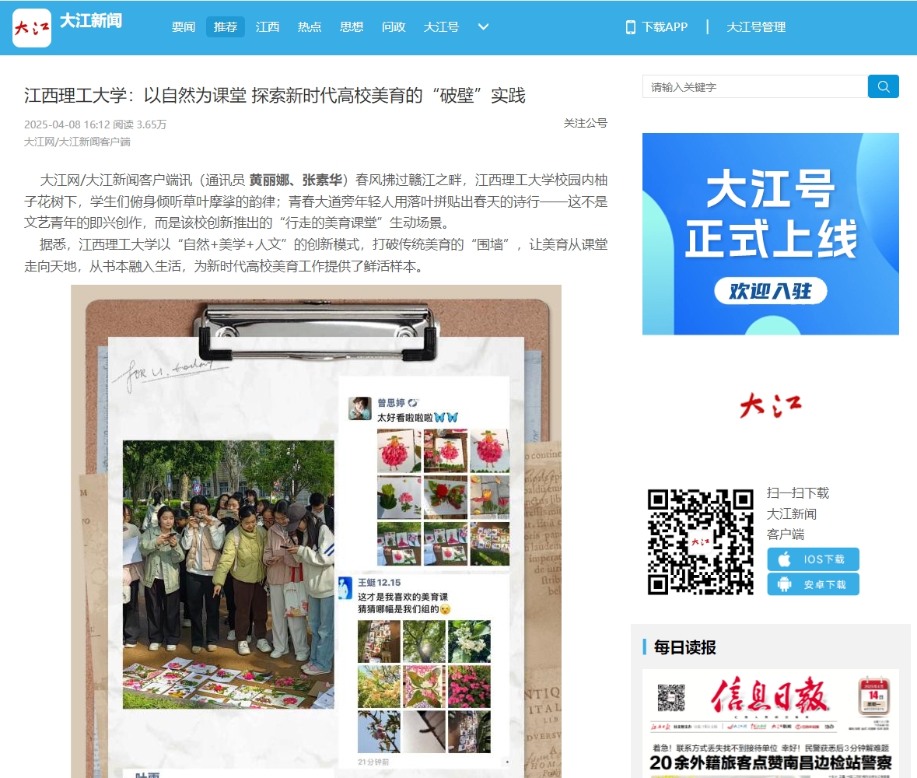Open the 问政 section

click(394, 27)
